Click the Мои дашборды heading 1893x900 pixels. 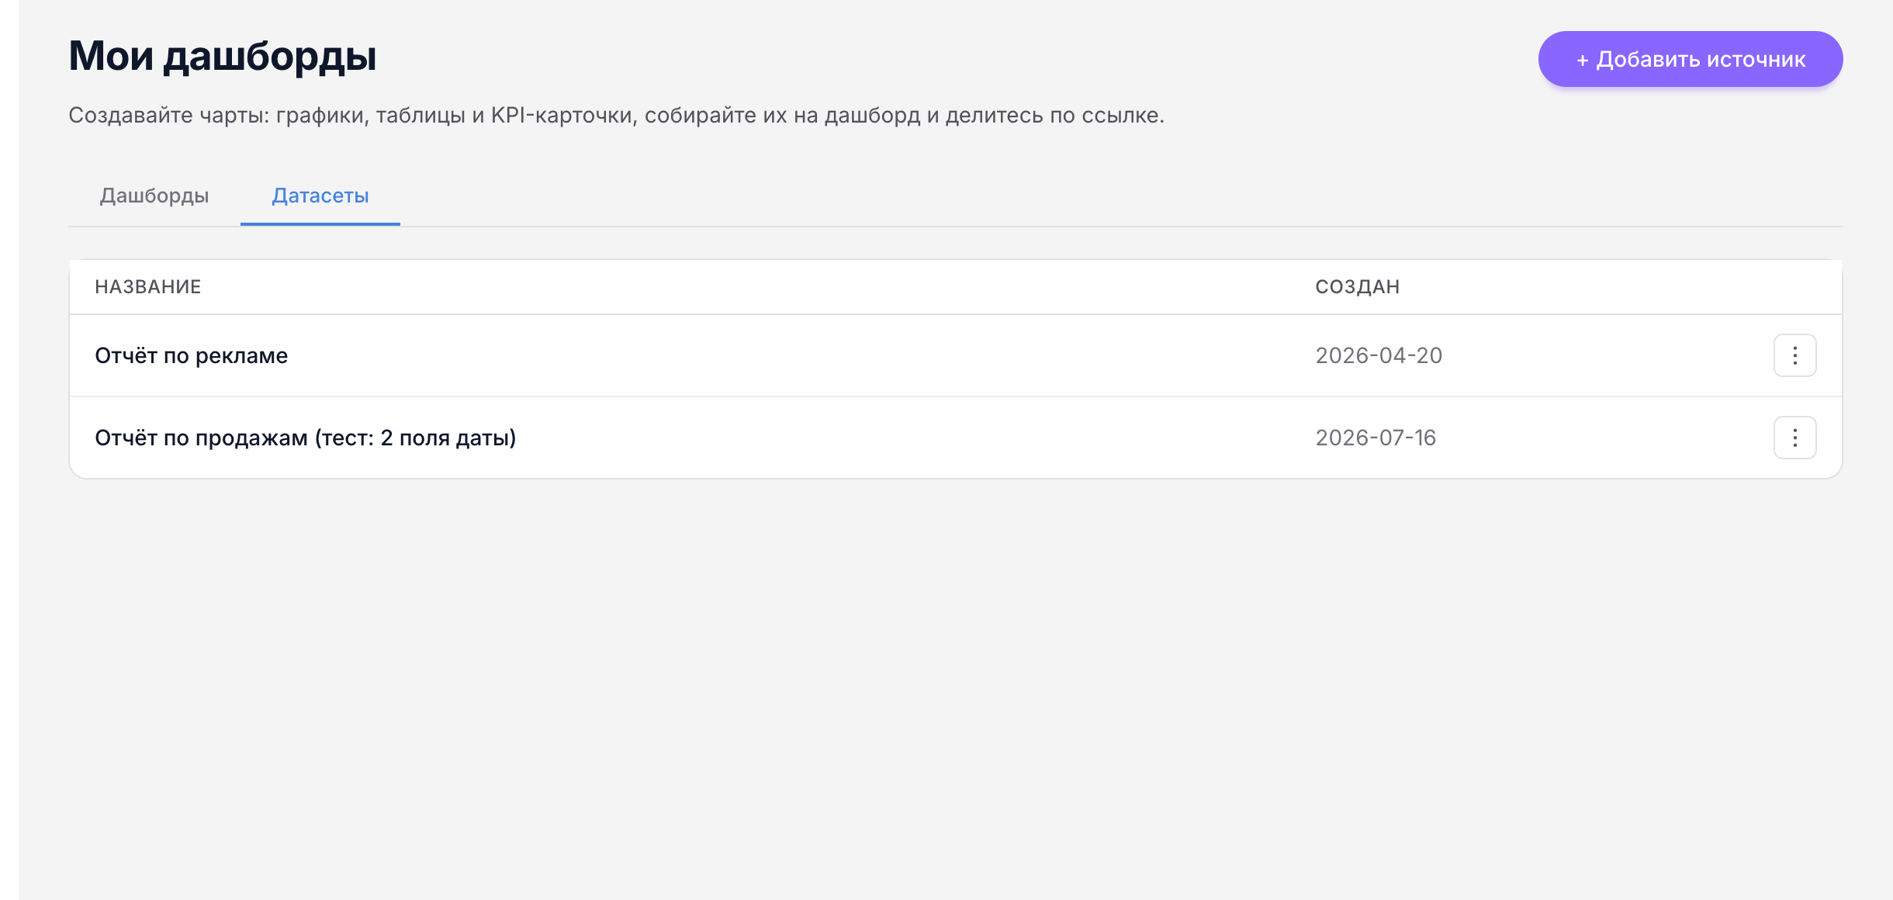pyautogui.click(x=223, y=56)
